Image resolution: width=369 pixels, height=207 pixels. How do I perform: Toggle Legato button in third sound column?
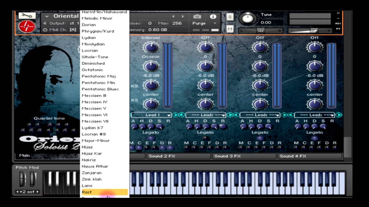tap(260, 138)
